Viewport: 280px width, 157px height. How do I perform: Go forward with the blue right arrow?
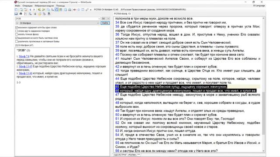click(34, 10)
